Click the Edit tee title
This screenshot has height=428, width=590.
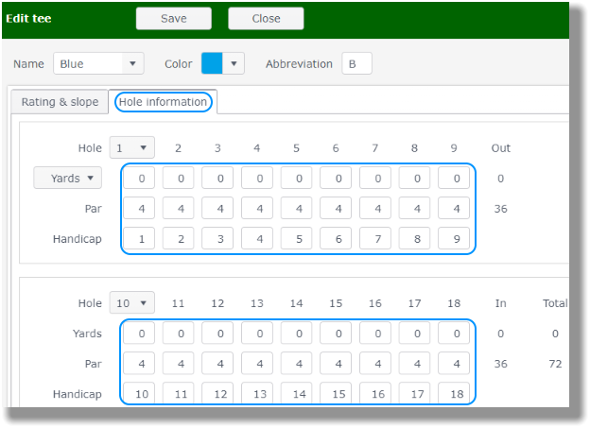(x=28, y=19)
